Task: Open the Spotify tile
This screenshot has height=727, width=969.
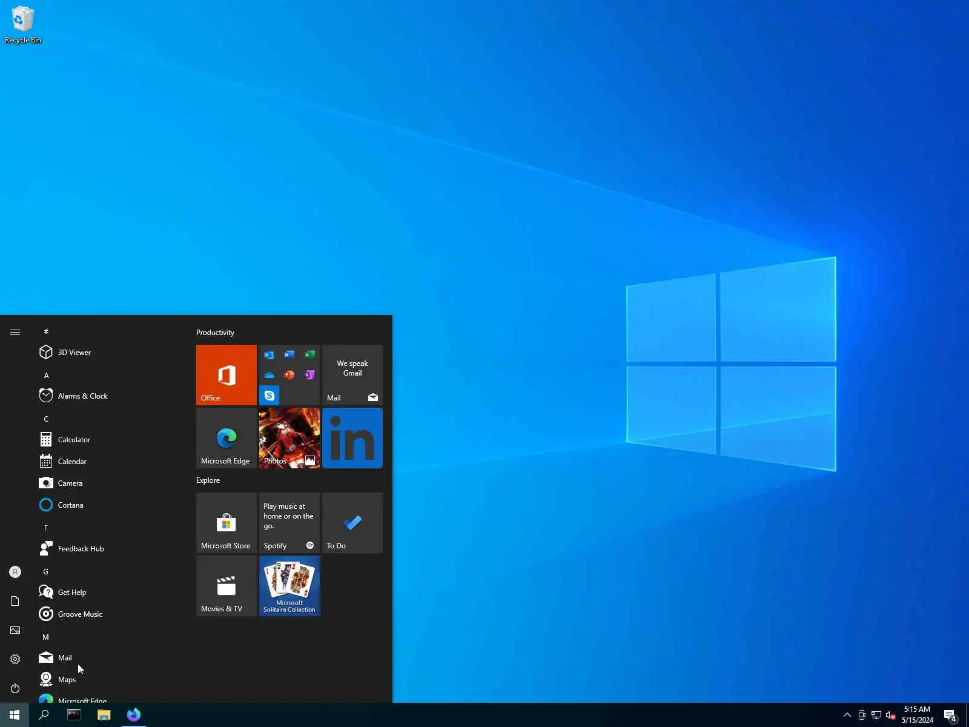Action: pos(289,523)
